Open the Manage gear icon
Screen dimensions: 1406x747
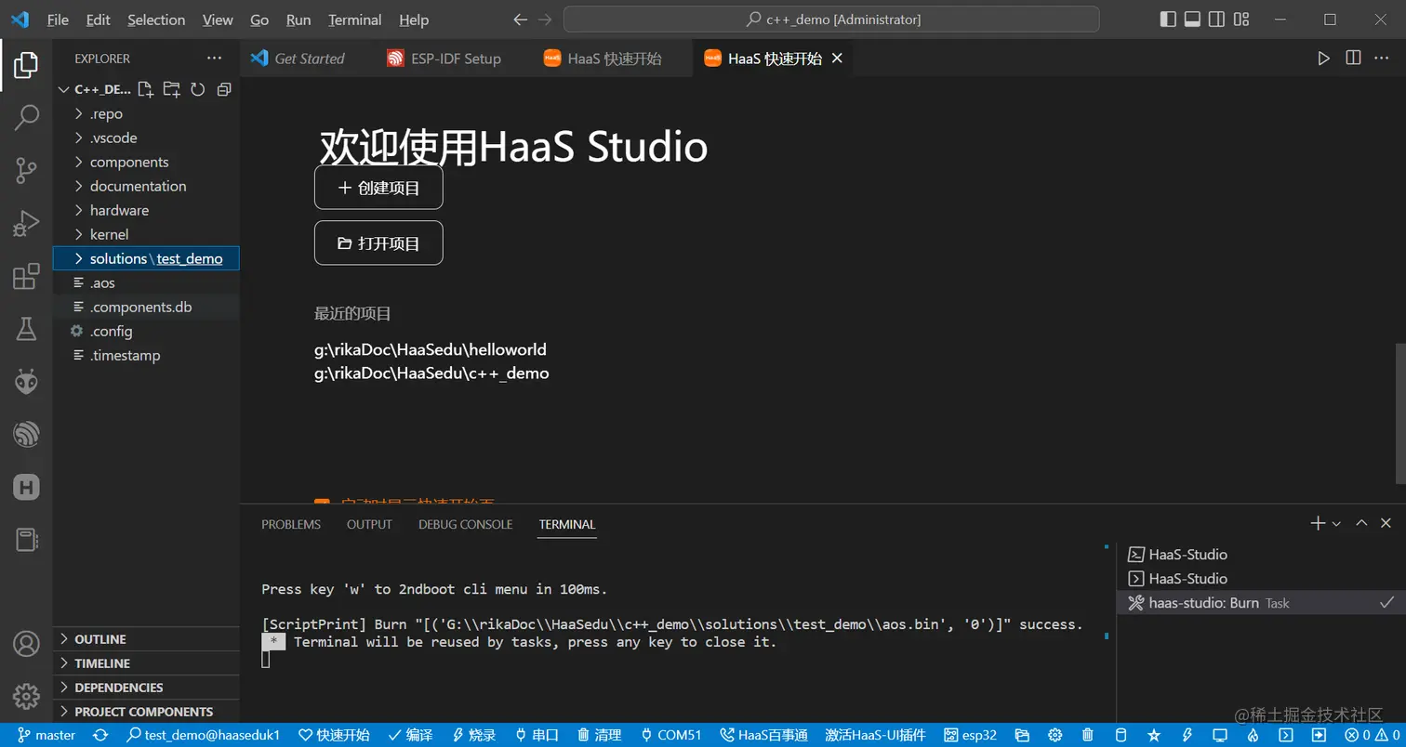pos(26,695)
